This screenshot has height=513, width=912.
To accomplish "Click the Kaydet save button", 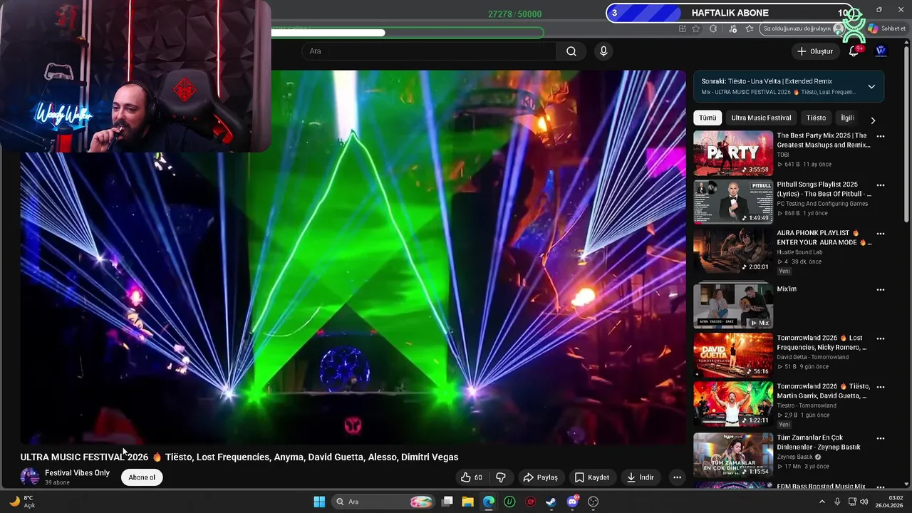I will click(592, 477).
